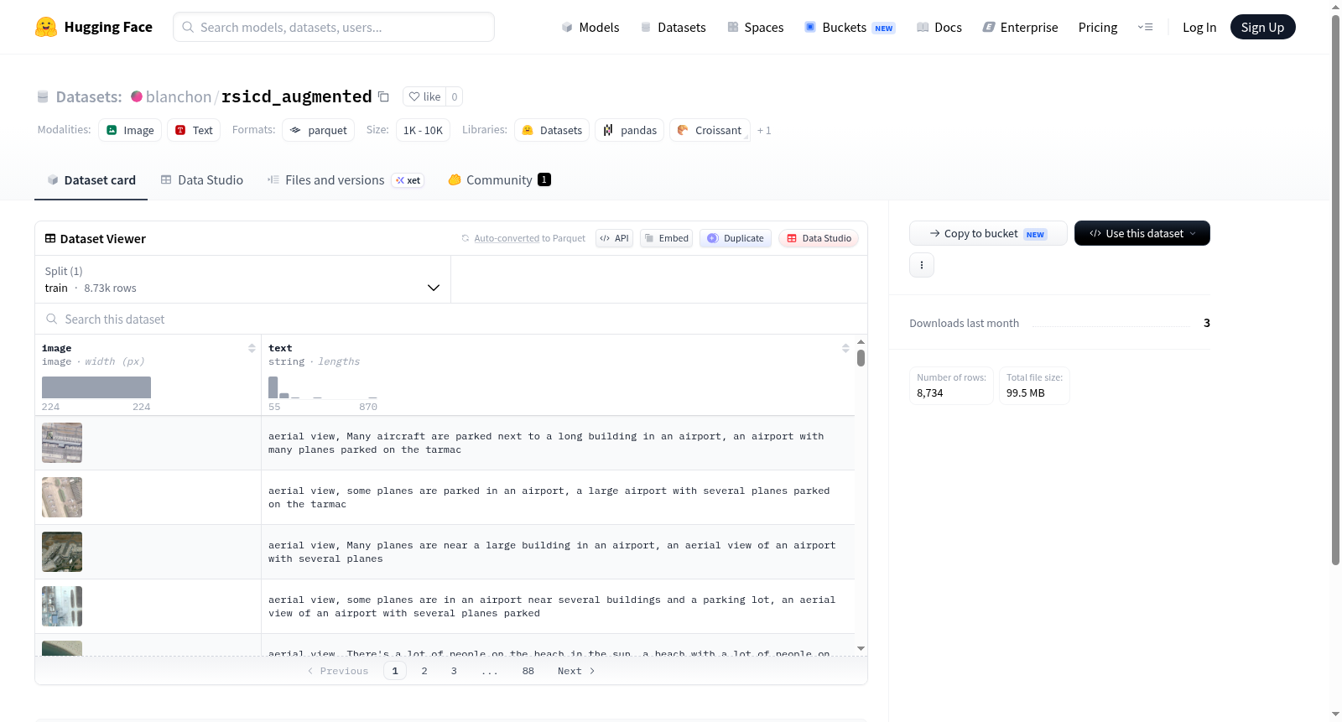The image size is (1342, 722).
Task: Click the image width histogram bar
Action: coord(96,387)
